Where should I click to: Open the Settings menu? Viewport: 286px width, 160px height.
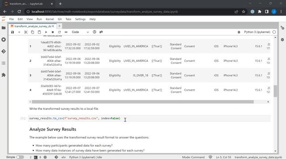tap(80, 19)
